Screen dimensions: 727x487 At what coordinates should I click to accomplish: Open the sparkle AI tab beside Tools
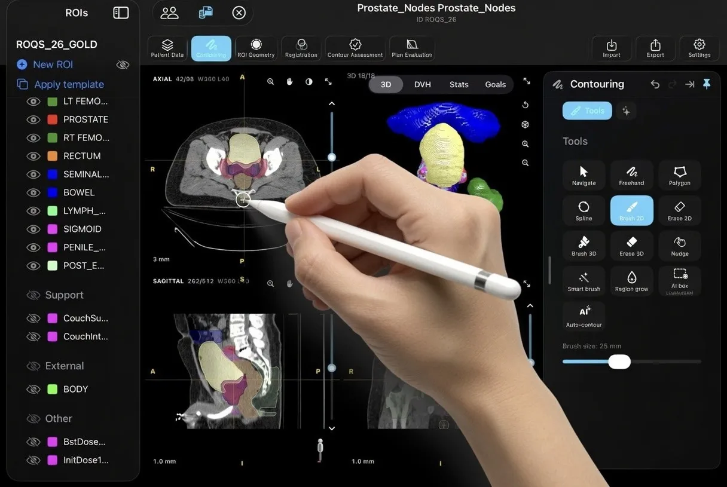pos(626,111)
